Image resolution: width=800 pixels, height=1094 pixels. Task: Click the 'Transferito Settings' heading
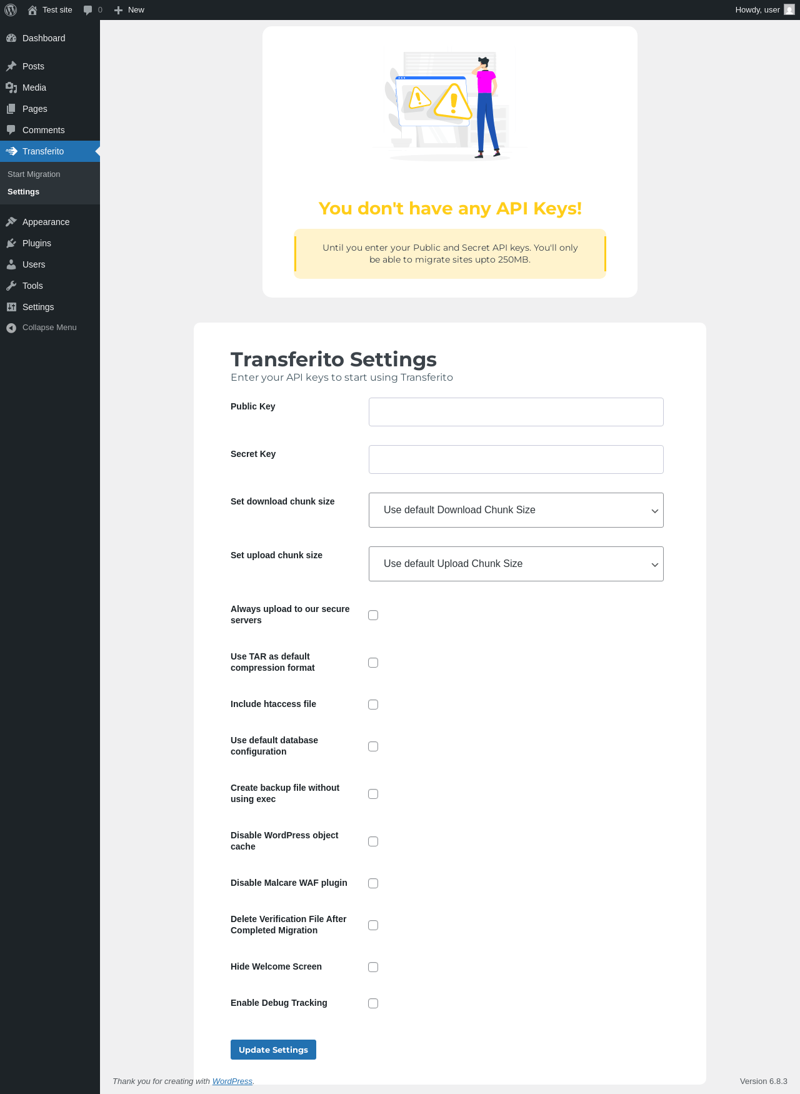click(x=334, y=359)
